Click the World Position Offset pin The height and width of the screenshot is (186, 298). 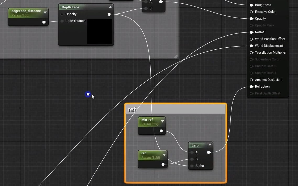[251, 39]
